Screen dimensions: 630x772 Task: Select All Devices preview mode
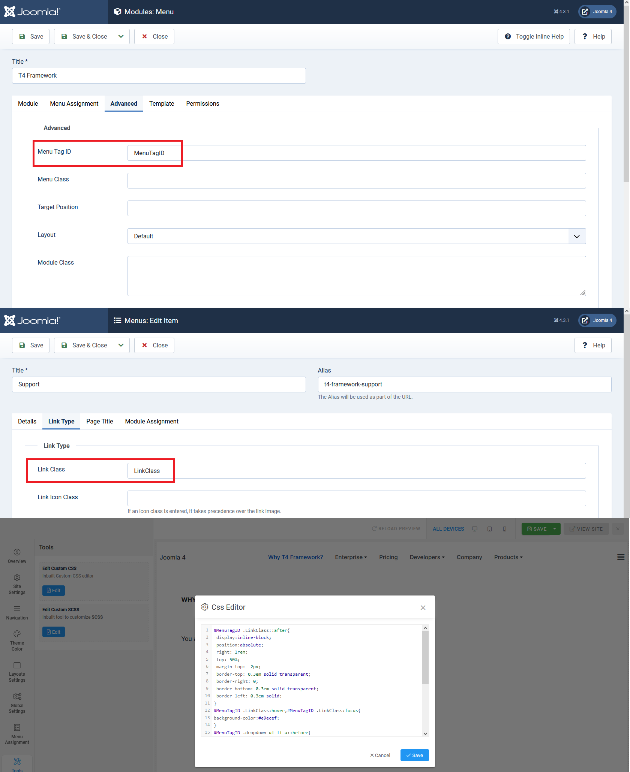coord(448,529)
